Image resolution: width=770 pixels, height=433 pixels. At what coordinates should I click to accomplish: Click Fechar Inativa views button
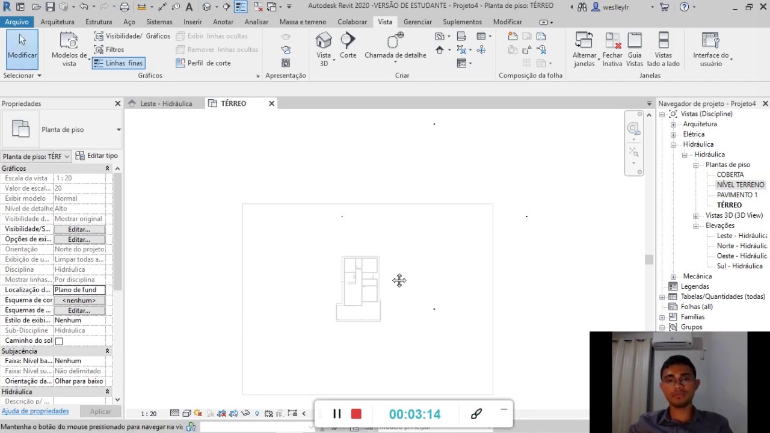pyautogui.click(x=612, y=49)
